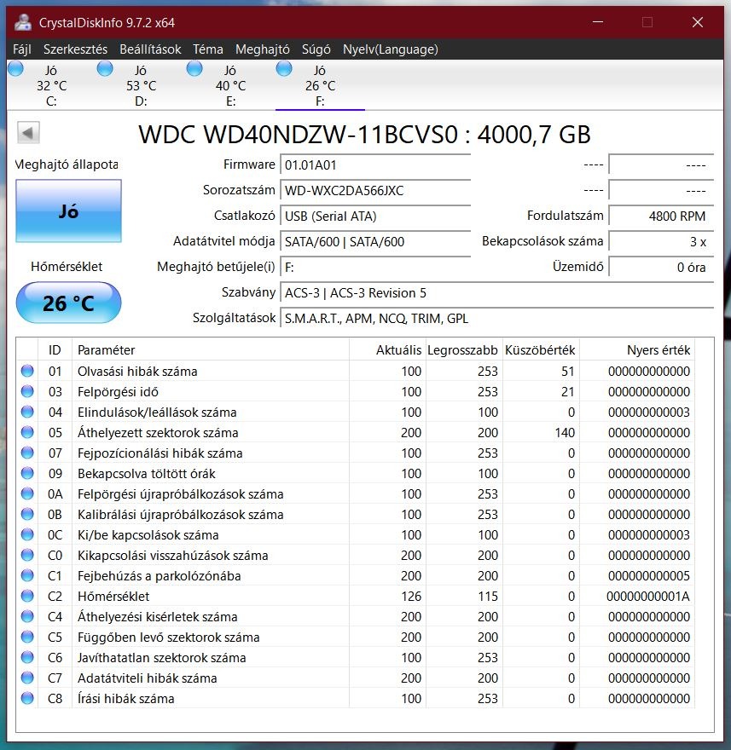This screenshot has width=731, height=750.
Task: Click status icon for Kalibrálási újrapróbálkozások száma
Action: (27, 514)
